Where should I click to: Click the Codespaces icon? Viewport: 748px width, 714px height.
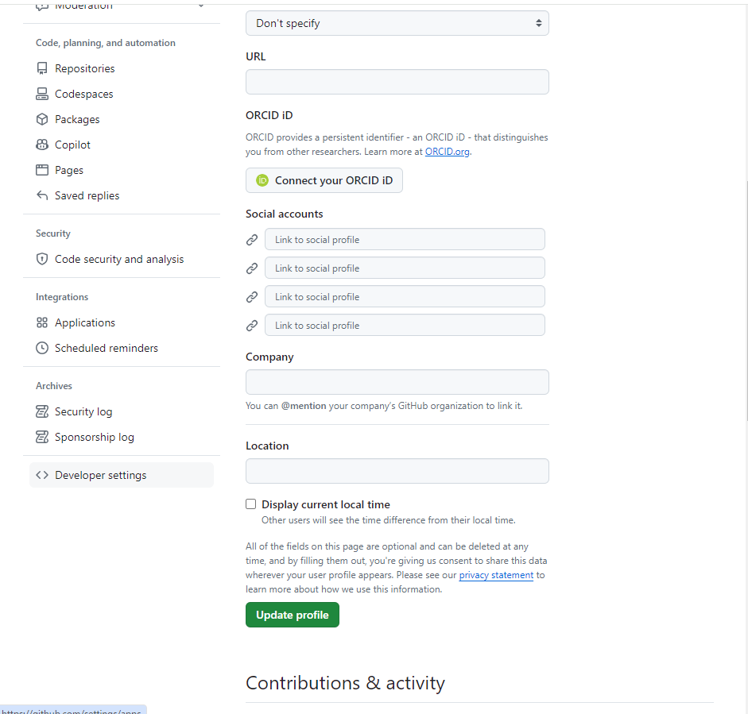42,94
